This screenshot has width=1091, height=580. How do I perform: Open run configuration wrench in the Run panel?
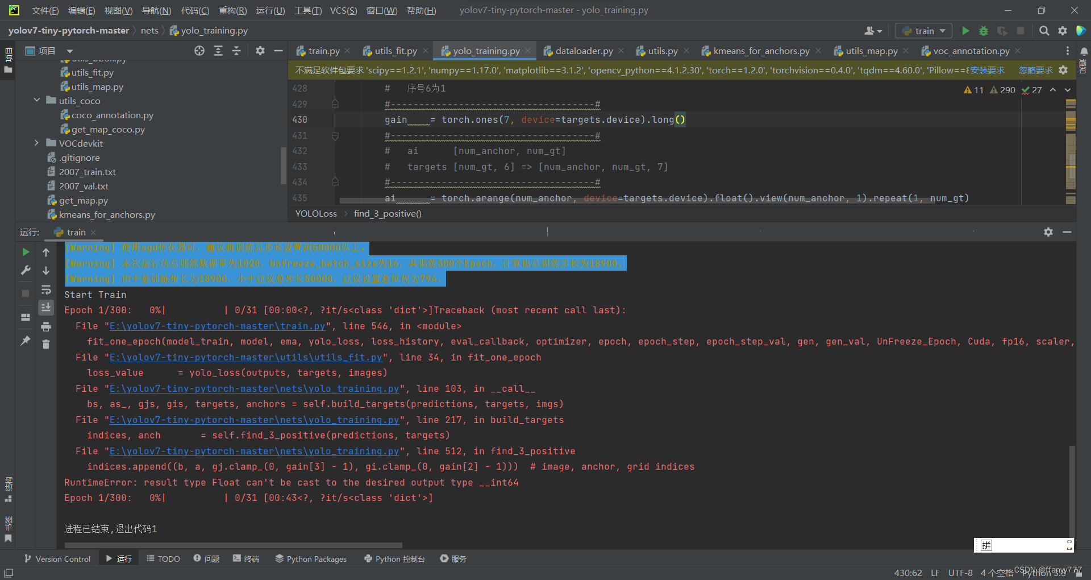tap(26, 271)
